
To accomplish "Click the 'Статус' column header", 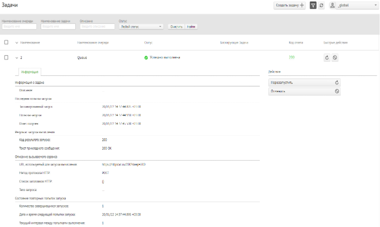I will [148, 43].
